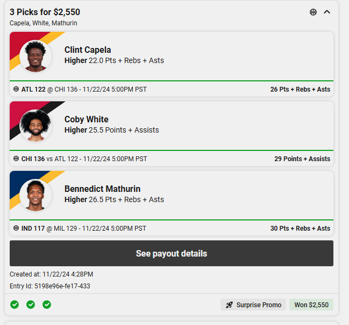
Task: Click the 3 Picks for $2,550 title
Action: 45,12
